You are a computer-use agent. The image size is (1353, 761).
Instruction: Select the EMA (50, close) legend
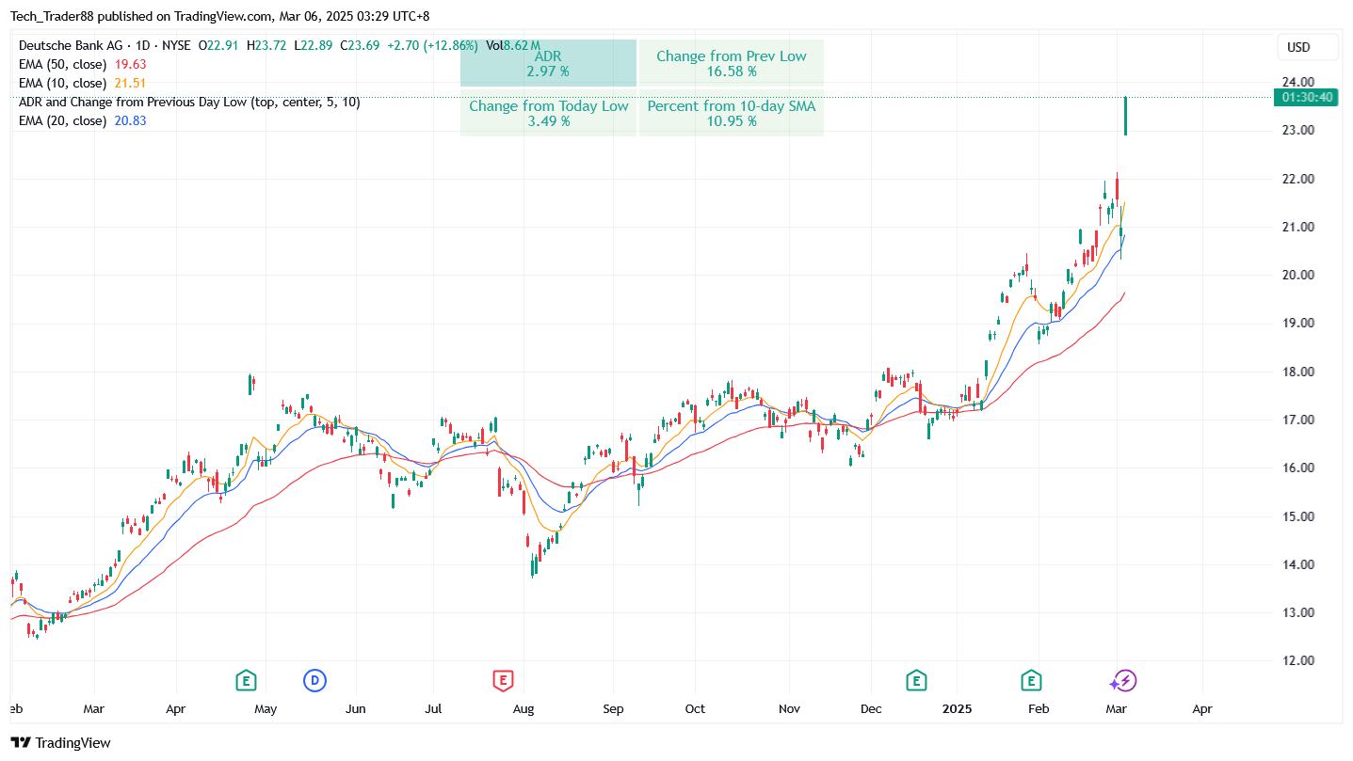(x=63, y=64)
